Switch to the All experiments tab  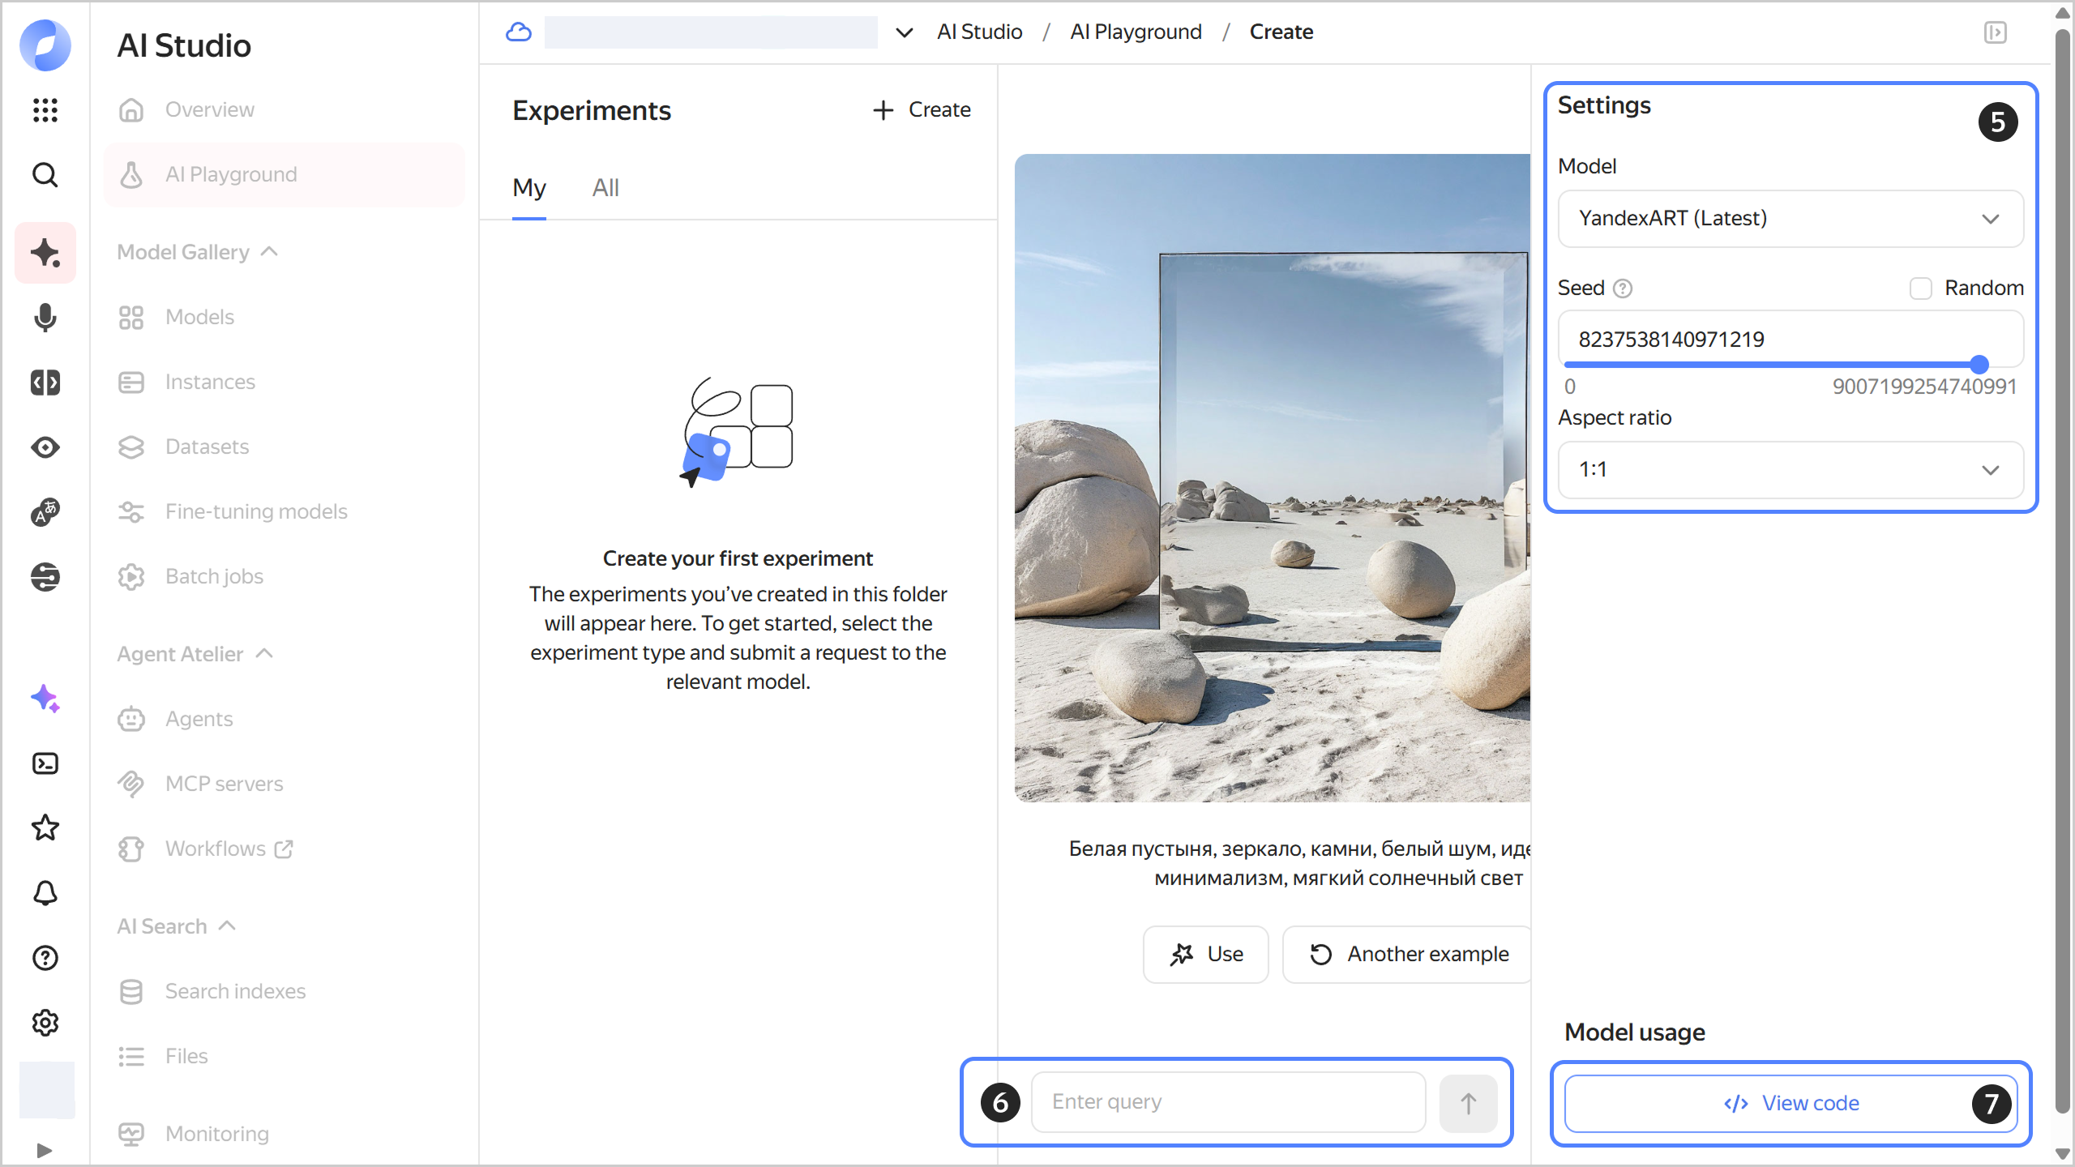point(605,188)
